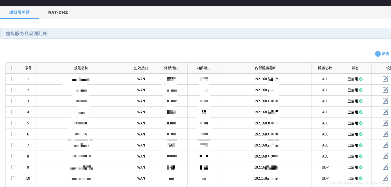Image resolution: width=391 pixels, height=187 pixels.
Task: Click the 已启用 status text in row 8
Action: click(x=353, y=156)
